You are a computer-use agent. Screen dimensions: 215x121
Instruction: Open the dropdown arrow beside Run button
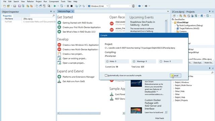[x=58, y=6]
